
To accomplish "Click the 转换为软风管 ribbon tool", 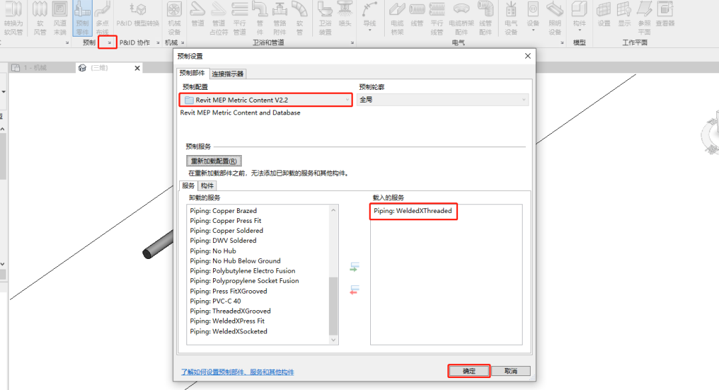I will 13,18.
